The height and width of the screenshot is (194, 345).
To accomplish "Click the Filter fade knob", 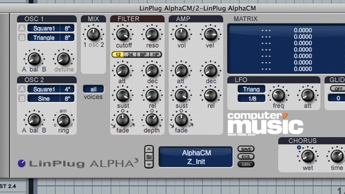I will pos(123,120).
